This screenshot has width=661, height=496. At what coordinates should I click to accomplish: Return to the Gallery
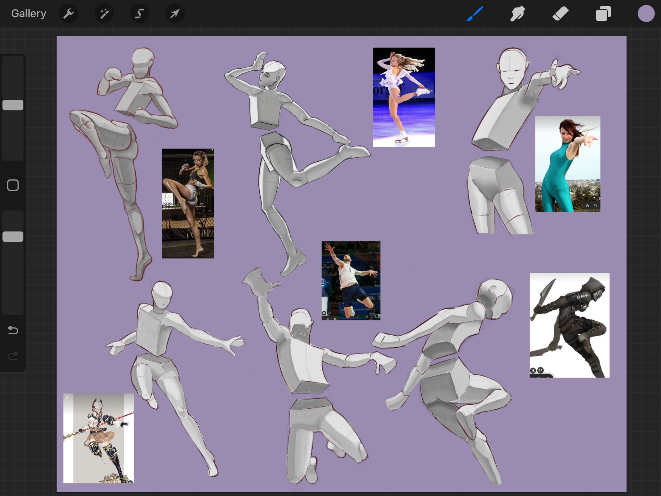(28, 14)
